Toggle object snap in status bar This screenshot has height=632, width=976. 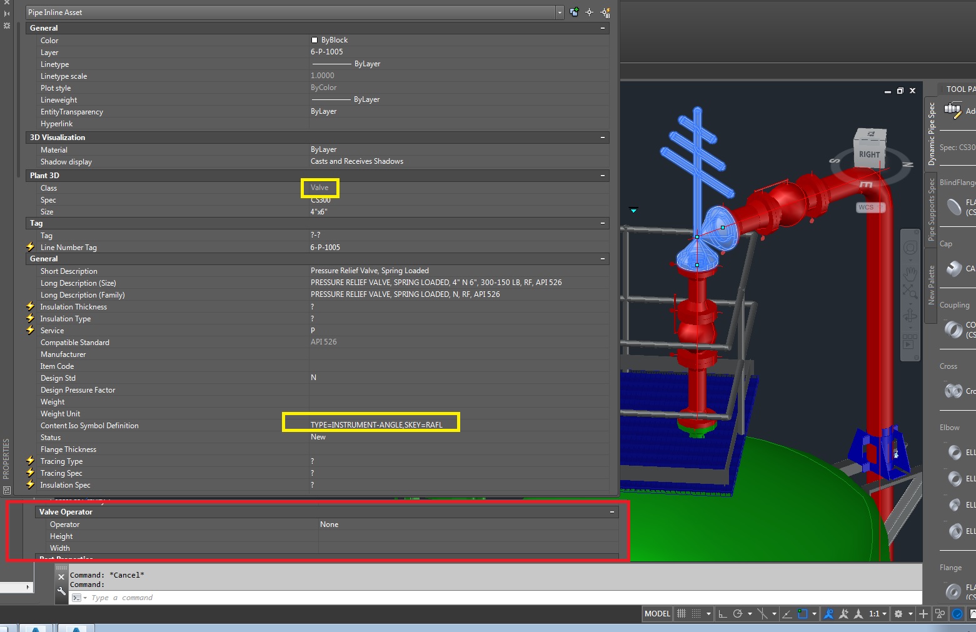[x=803, y=614]
